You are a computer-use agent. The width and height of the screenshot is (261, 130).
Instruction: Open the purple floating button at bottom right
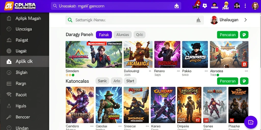click(251, 122)
